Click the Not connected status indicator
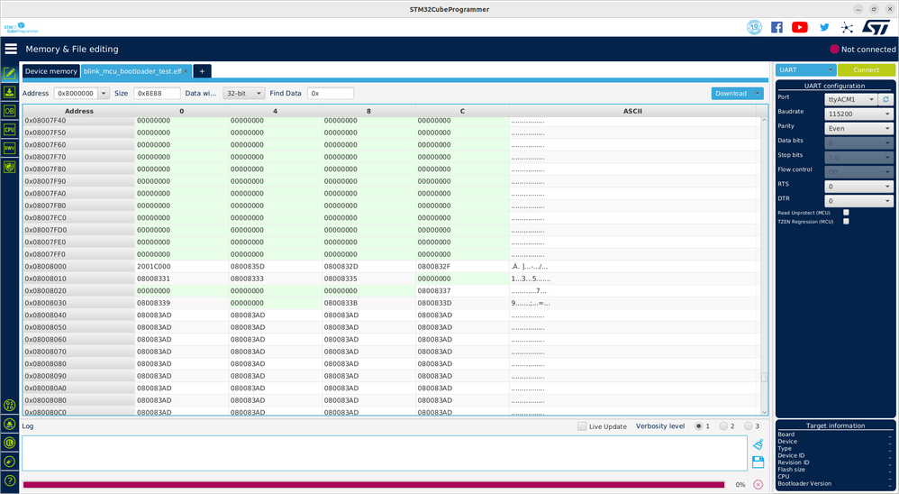The width and height of the screenshot is (899, 494). click(x=863, y=50)
